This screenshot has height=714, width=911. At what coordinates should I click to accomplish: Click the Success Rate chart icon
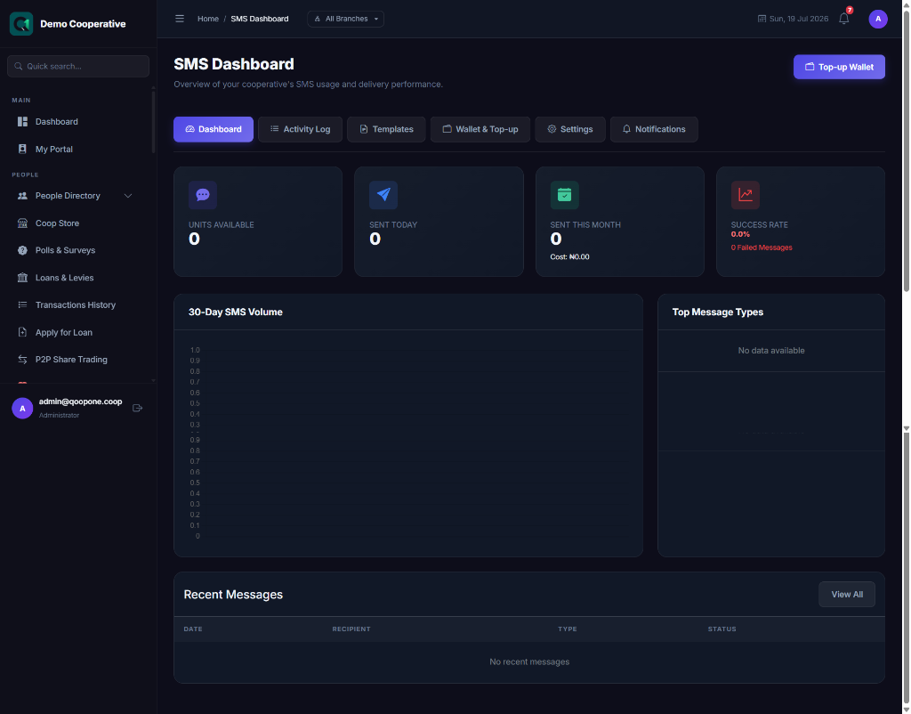746,195
